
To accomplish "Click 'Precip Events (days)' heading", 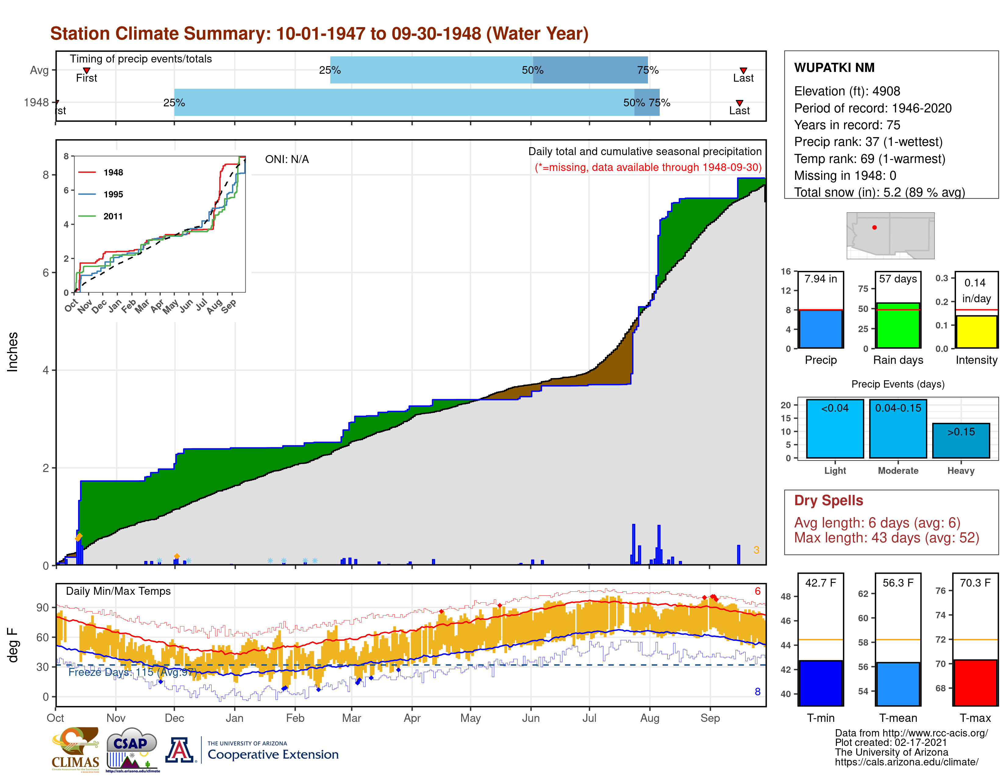I will 898,384.
